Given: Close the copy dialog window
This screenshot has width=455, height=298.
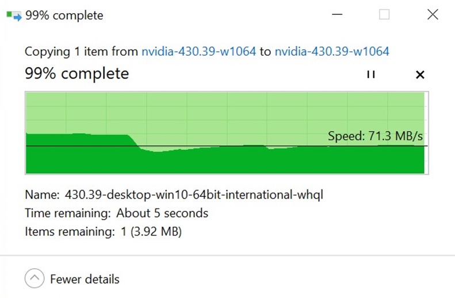Looking at the screenshot, I should pos(433,14).
